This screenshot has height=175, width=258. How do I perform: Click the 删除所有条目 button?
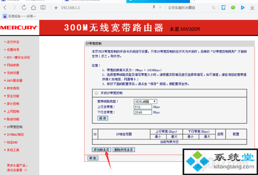click(x=124, y=150)
